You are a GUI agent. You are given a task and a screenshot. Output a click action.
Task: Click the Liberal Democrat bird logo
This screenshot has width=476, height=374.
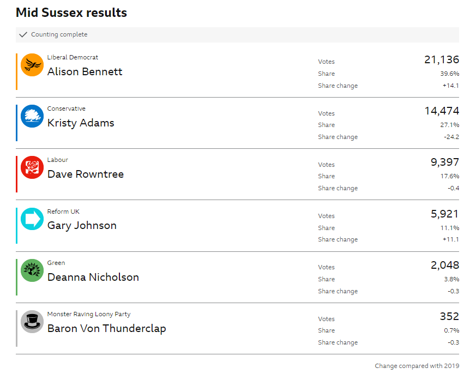click(x=32, y=65)
